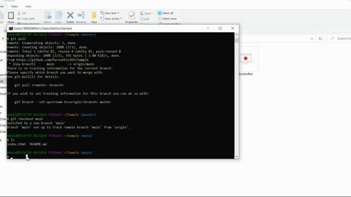
Task: Click the Copy to icon in ribbon
Action: [x=58, y=18]
